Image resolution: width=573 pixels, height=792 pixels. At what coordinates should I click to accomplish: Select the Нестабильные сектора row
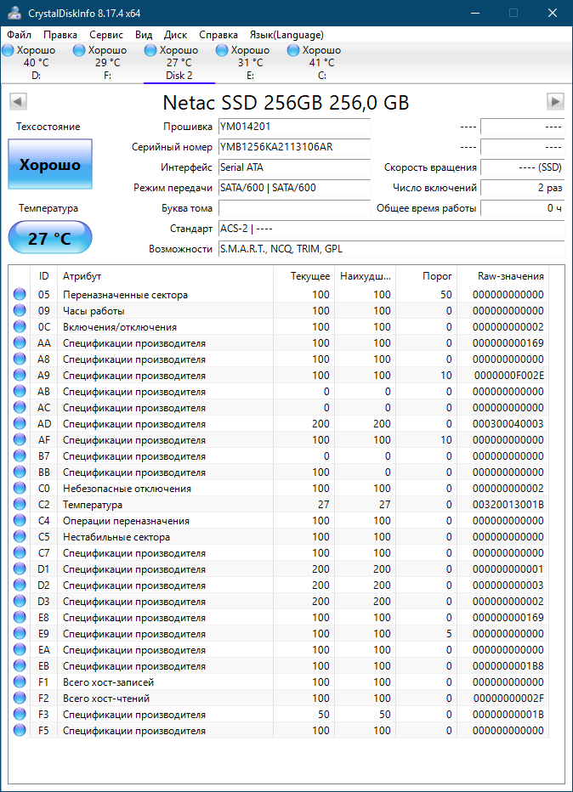tap(279, 536)
